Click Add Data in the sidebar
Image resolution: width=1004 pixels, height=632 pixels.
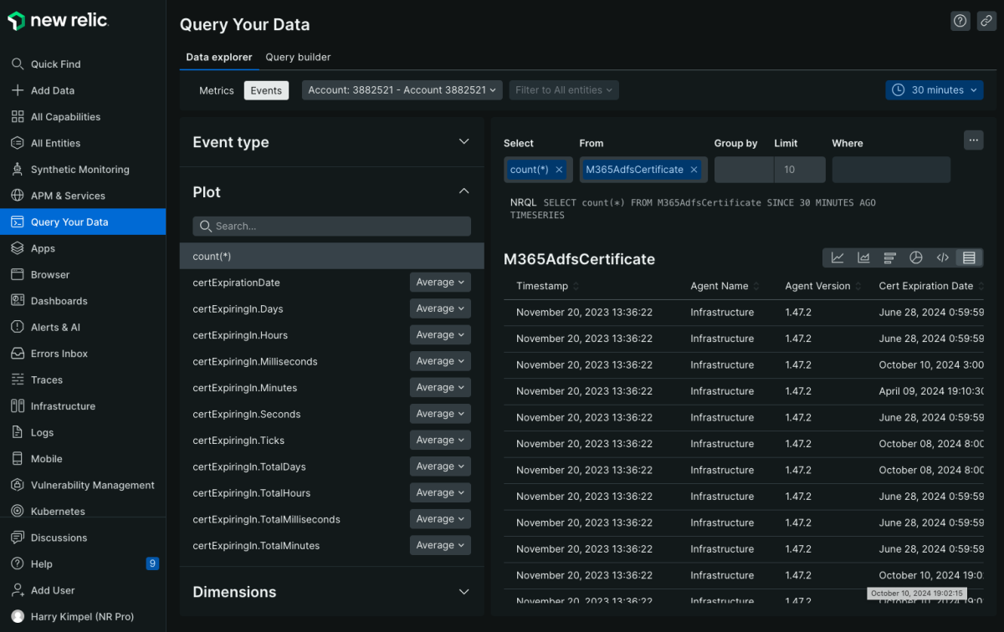point(52,90)
